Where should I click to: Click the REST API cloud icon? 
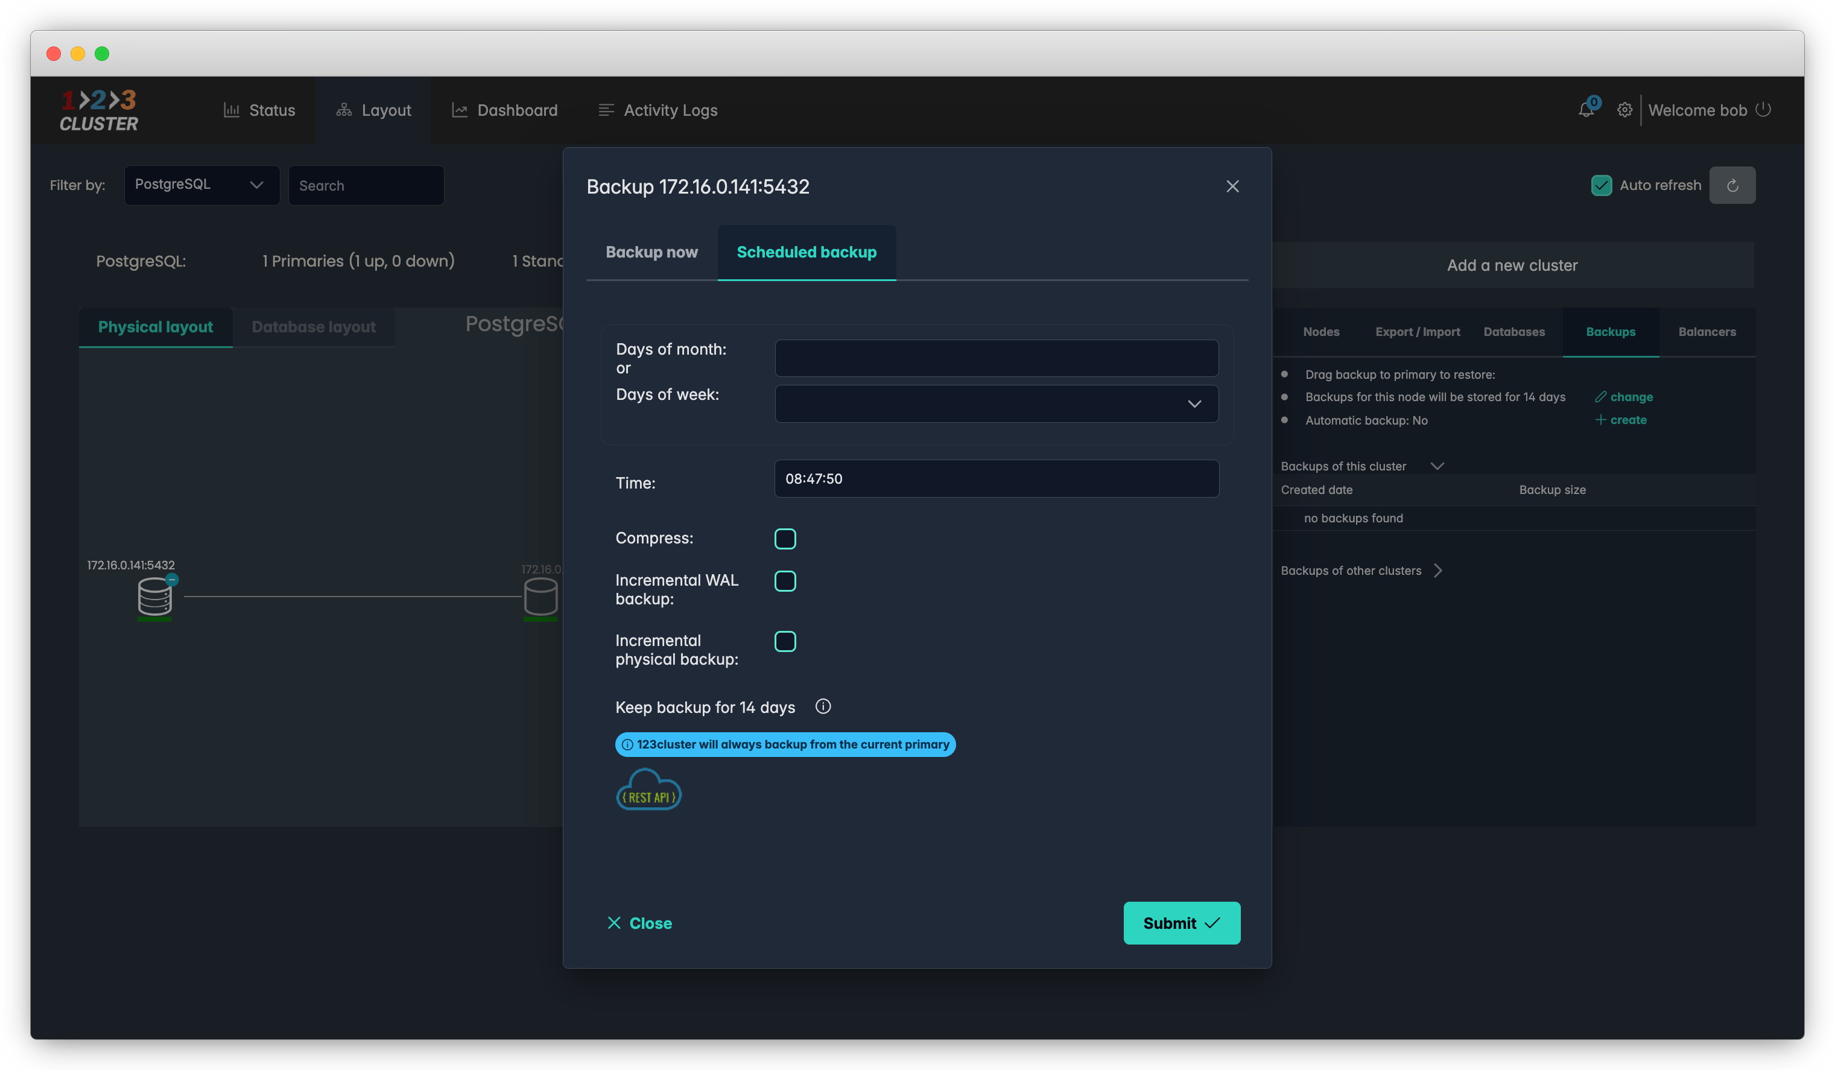point(648,791)
